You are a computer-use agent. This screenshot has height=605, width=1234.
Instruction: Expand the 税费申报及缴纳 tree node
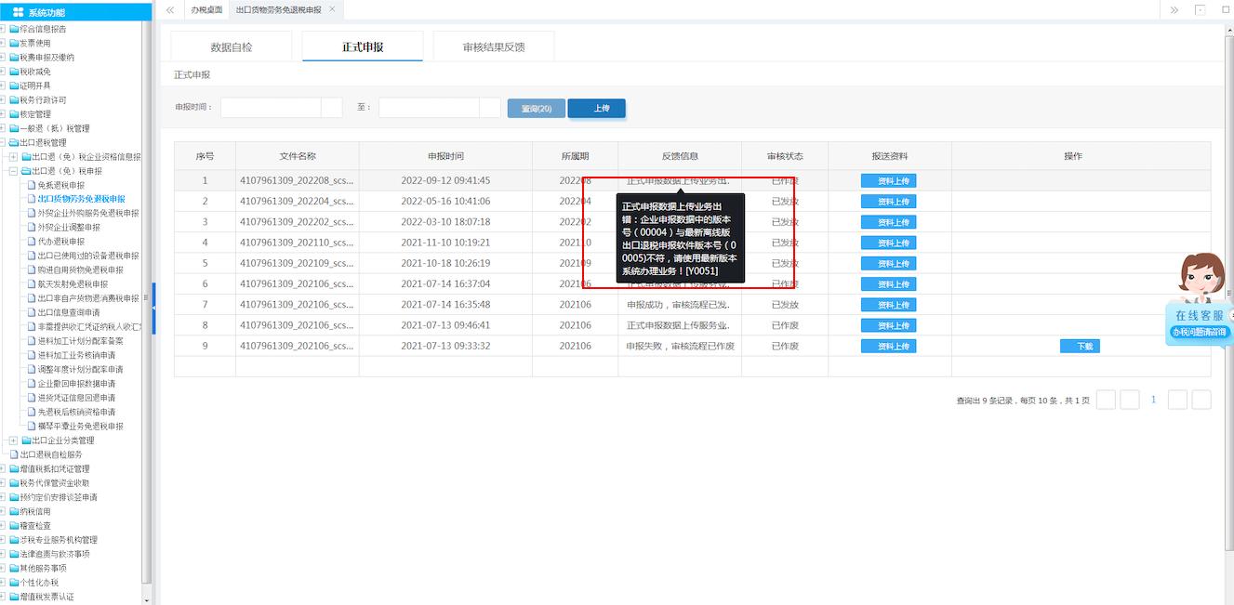point(4,58)
